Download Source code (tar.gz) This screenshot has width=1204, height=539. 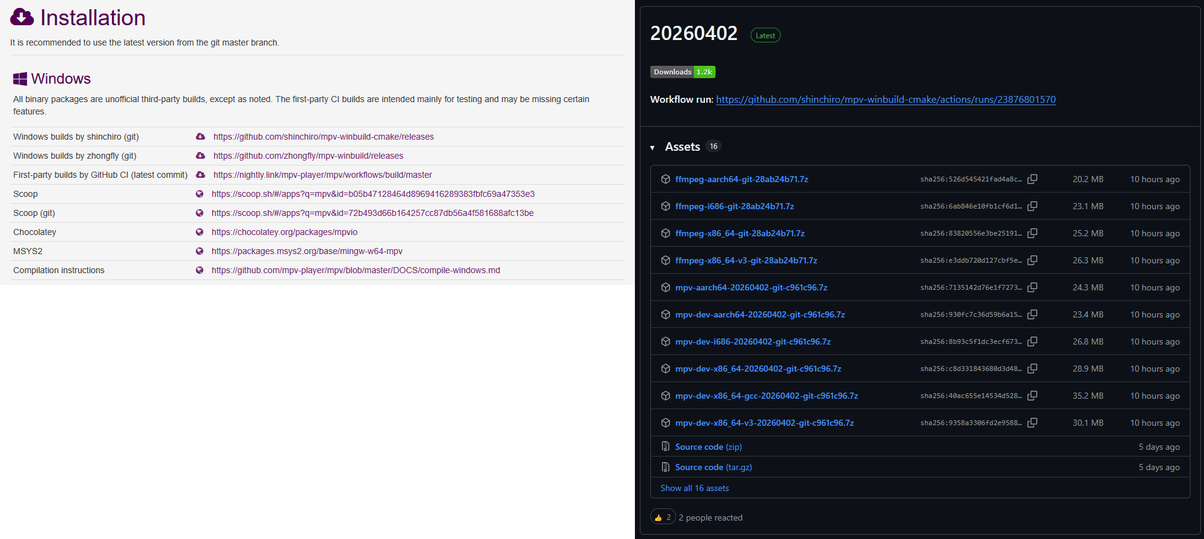coord(714,467)
